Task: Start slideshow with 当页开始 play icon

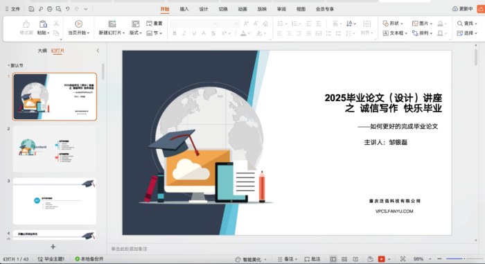Action: pyautogui.click(x=78, y=24)
